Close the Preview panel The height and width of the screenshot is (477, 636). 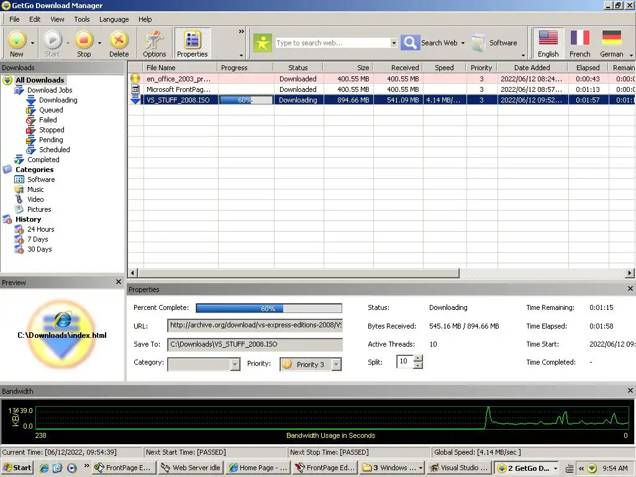pos(119,282)
